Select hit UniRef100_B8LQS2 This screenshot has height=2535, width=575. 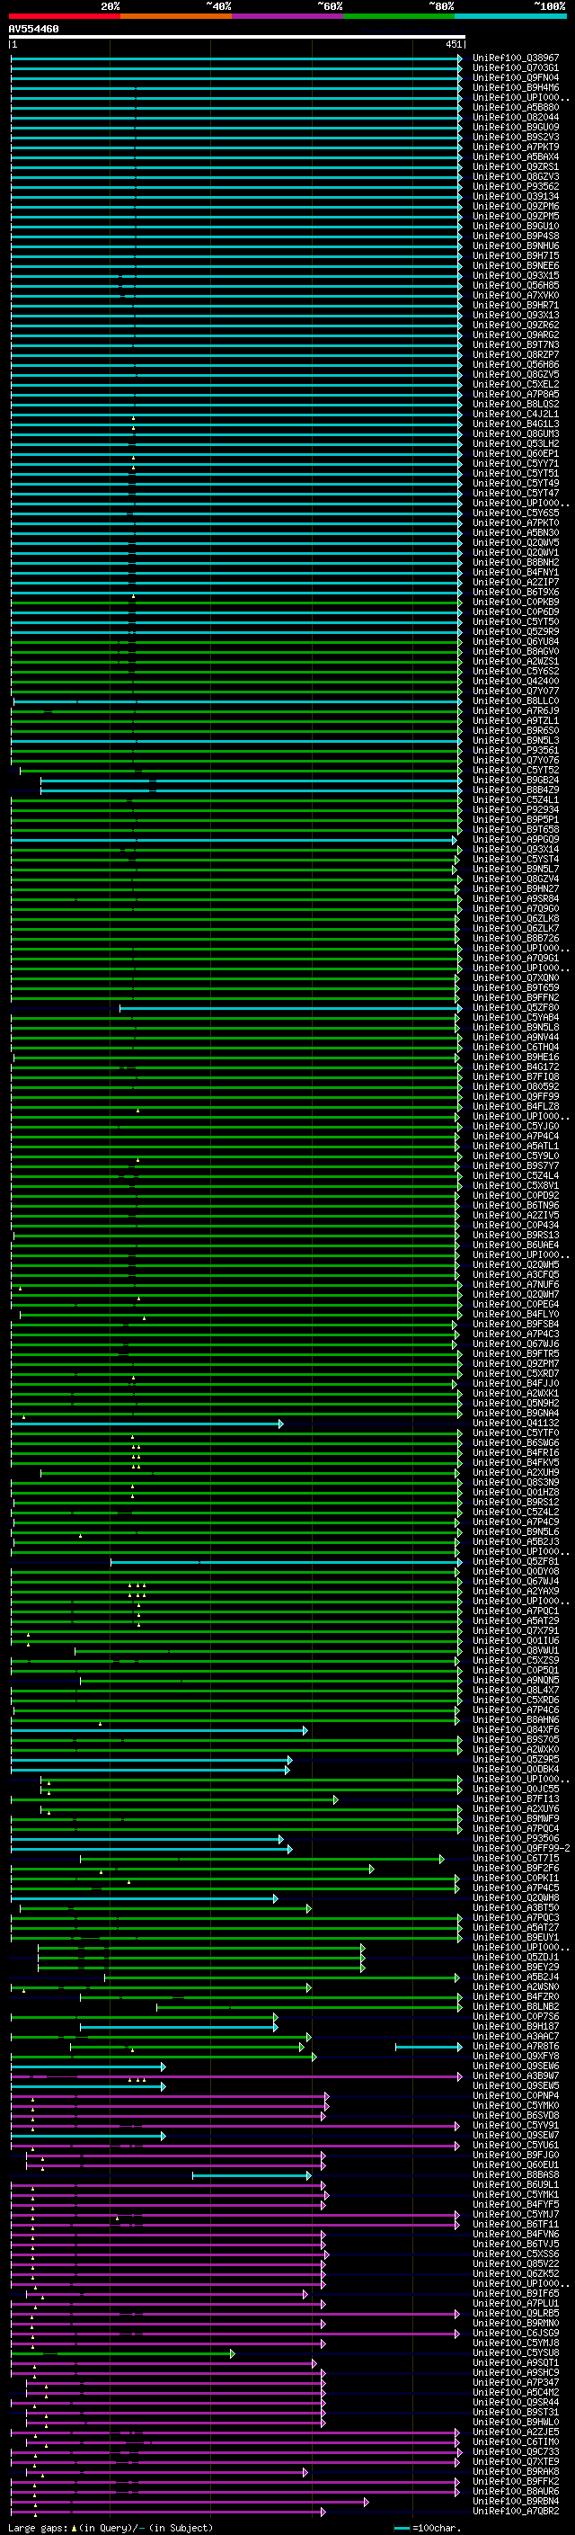click(x=516, y=405)
